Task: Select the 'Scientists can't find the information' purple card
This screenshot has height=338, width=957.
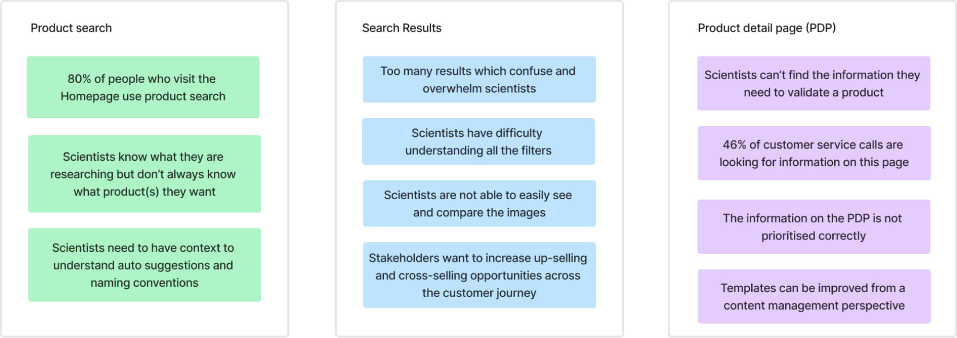Action: coord(814,83)
